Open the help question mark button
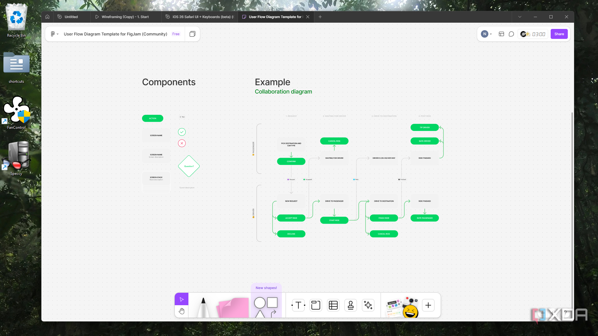 (565, 313)
